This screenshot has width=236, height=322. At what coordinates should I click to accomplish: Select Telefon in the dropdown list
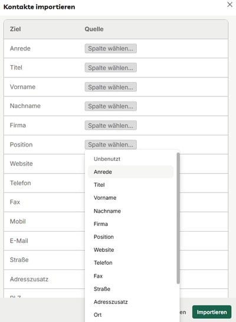[x=130, y=263]
